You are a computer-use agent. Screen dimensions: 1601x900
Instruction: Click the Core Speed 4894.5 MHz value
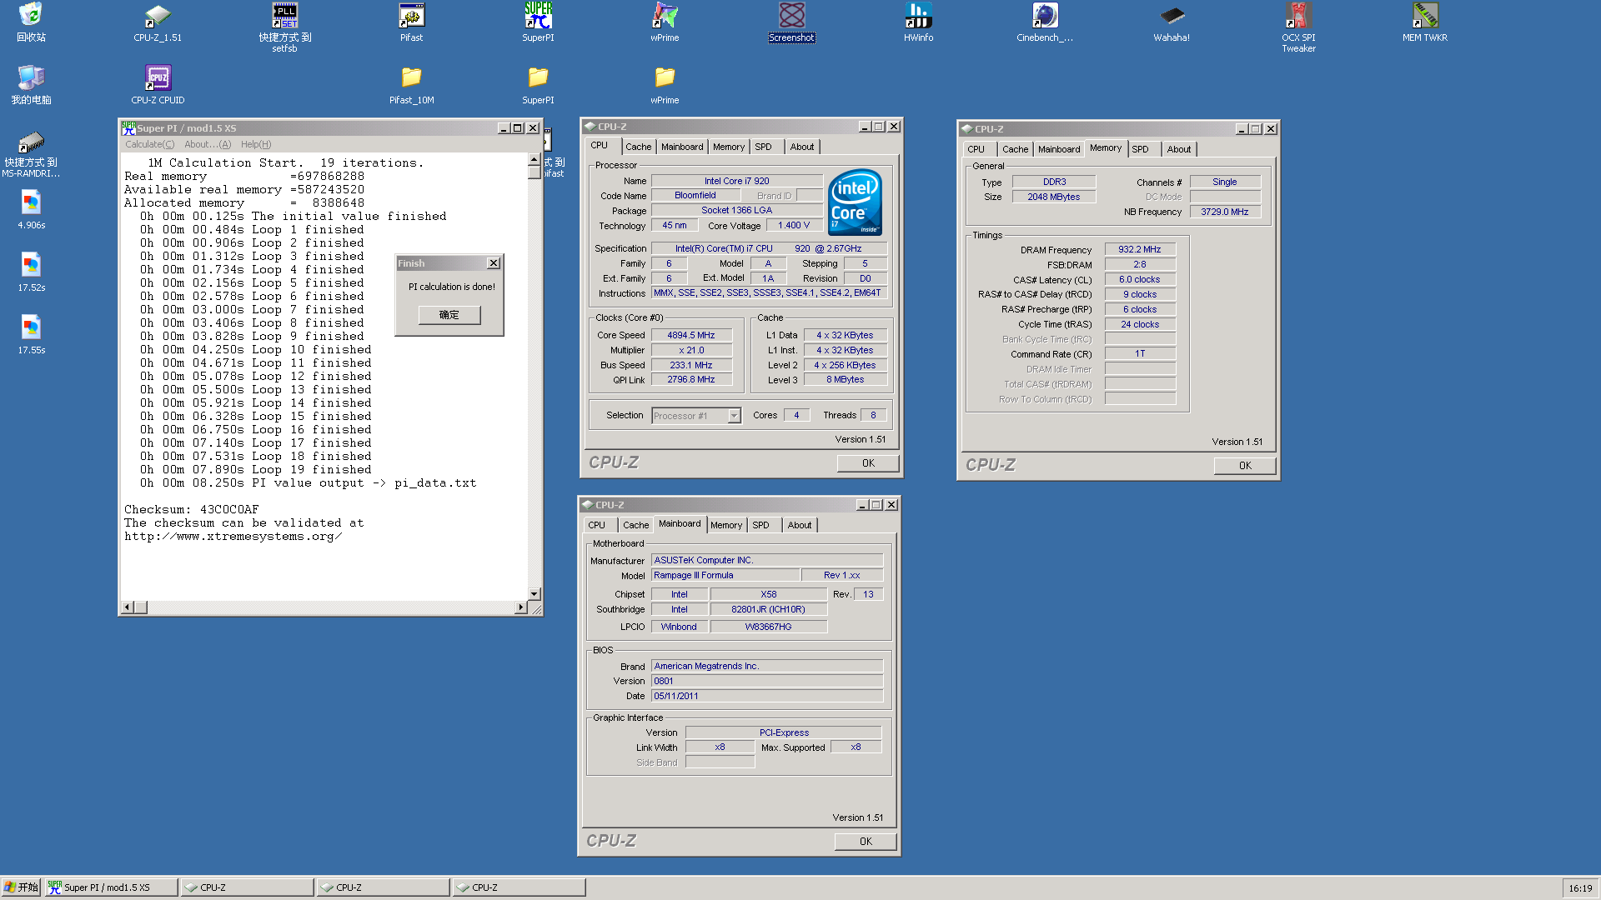[x=690, y=335]
